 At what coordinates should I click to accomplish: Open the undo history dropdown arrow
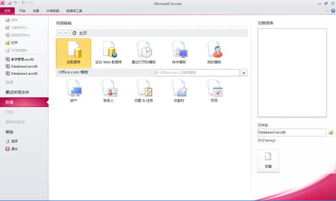click(19, 3)
